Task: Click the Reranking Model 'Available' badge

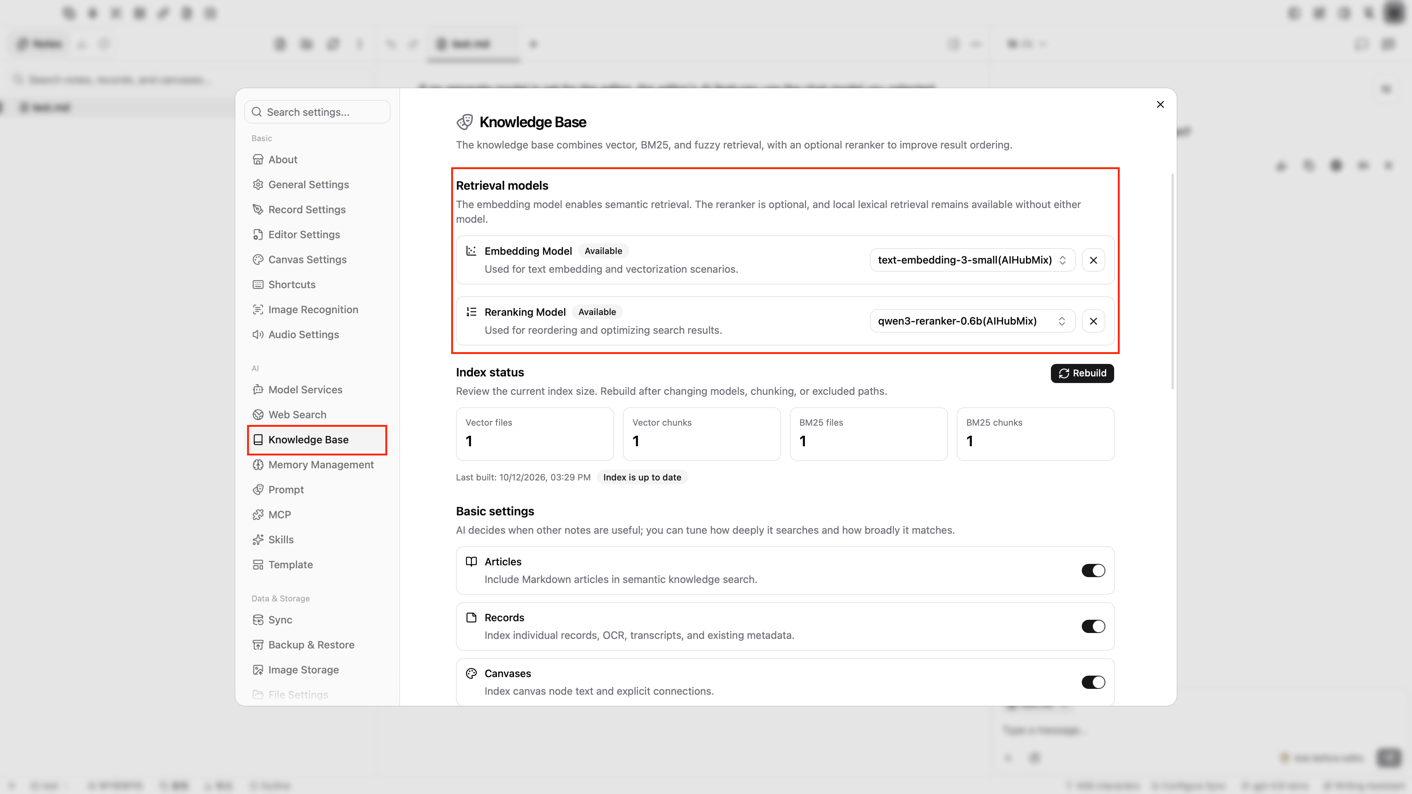Action: click(x=597, y=312)
